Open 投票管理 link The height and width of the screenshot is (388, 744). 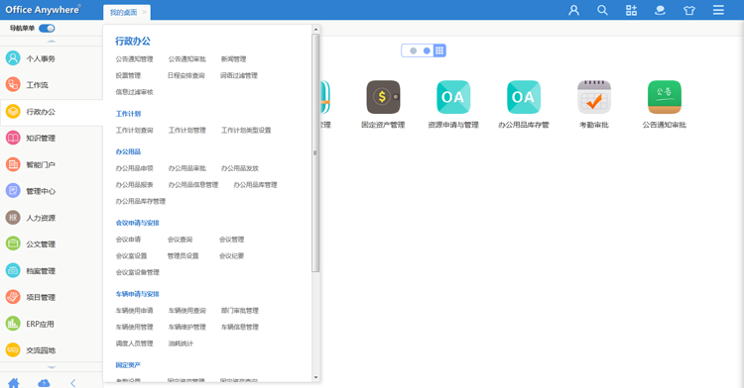pyautogui.click(x=128, y=75)
